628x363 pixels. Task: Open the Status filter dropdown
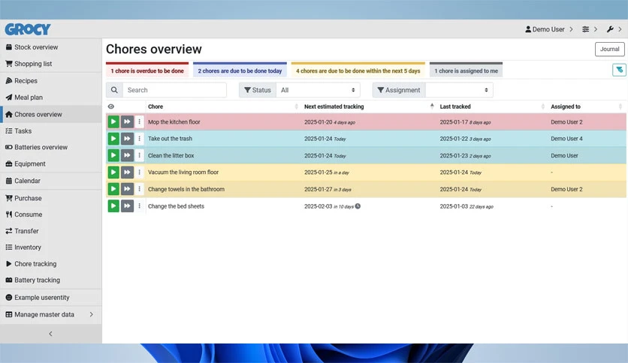click(x=318, y=90)
